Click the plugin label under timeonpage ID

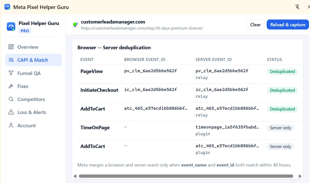[203, 134]
